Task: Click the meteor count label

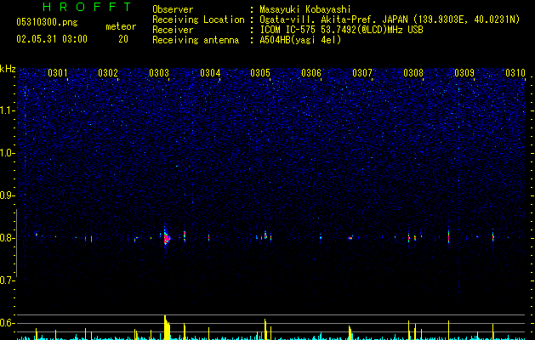Action: 121,26
